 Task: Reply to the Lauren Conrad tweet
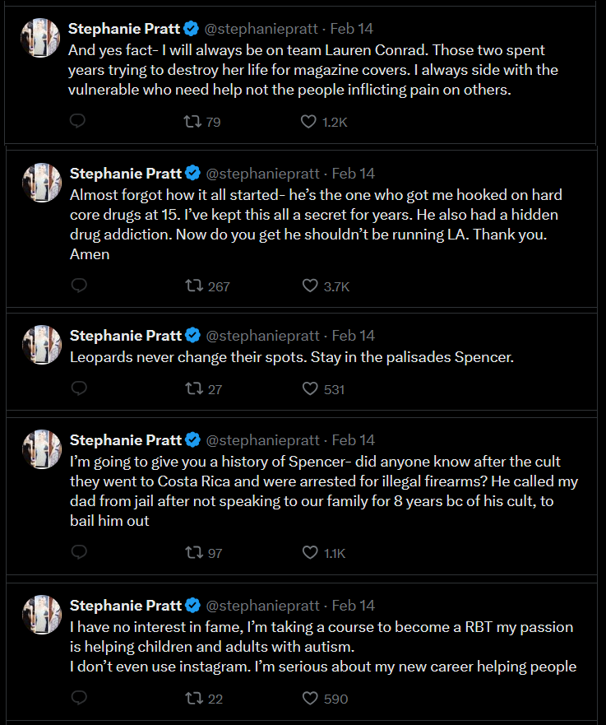click(x=77, y=121)
